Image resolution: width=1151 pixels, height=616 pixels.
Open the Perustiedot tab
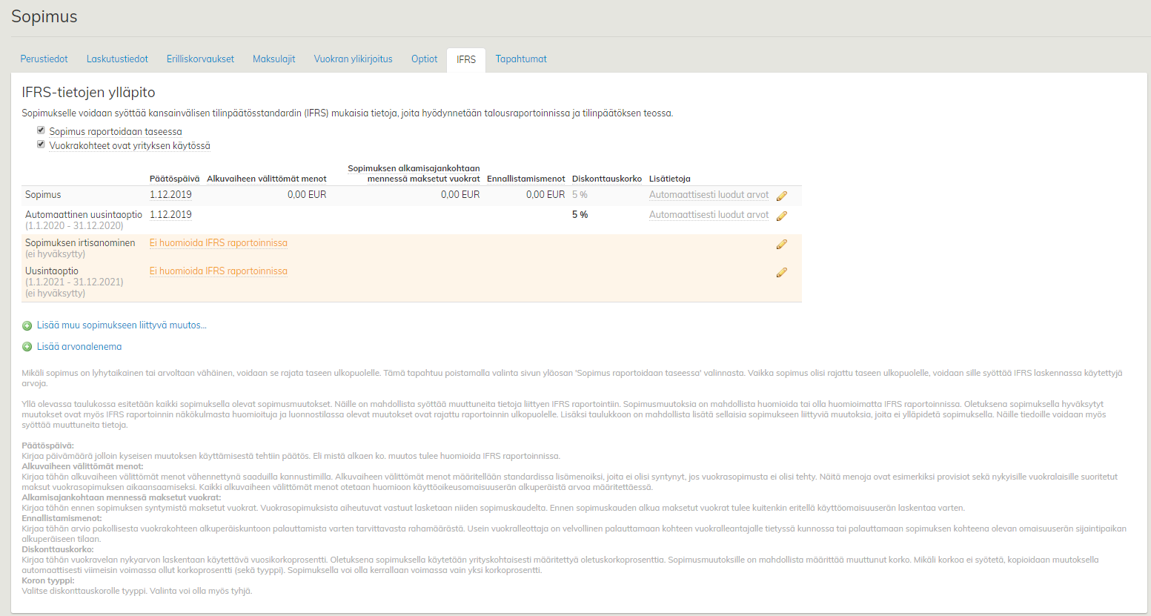point(44,59)
